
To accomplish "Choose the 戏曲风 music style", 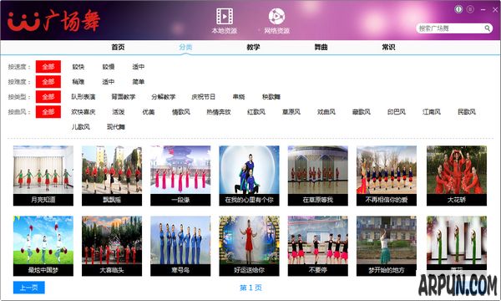I will 326,112.
